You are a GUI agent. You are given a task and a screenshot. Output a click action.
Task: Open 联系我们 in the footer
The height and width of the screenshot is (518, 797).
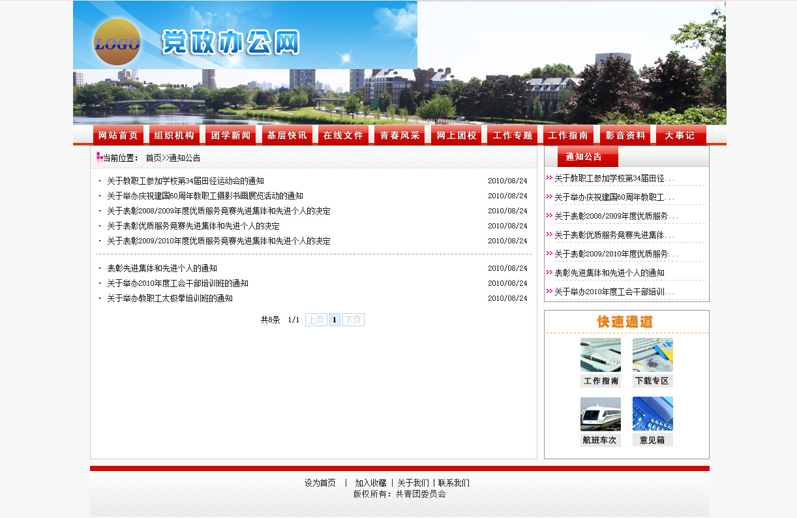pos(454,483)
